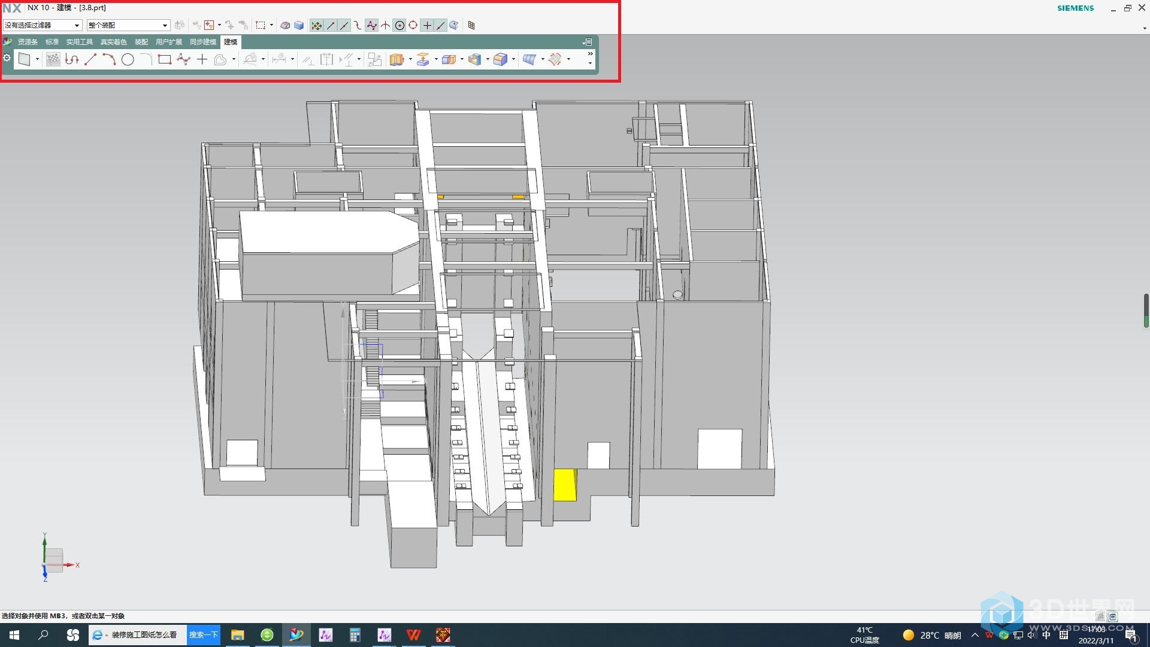Choose the Edge Blend tool
The image size is (1150, 647).
click(500, 59)
